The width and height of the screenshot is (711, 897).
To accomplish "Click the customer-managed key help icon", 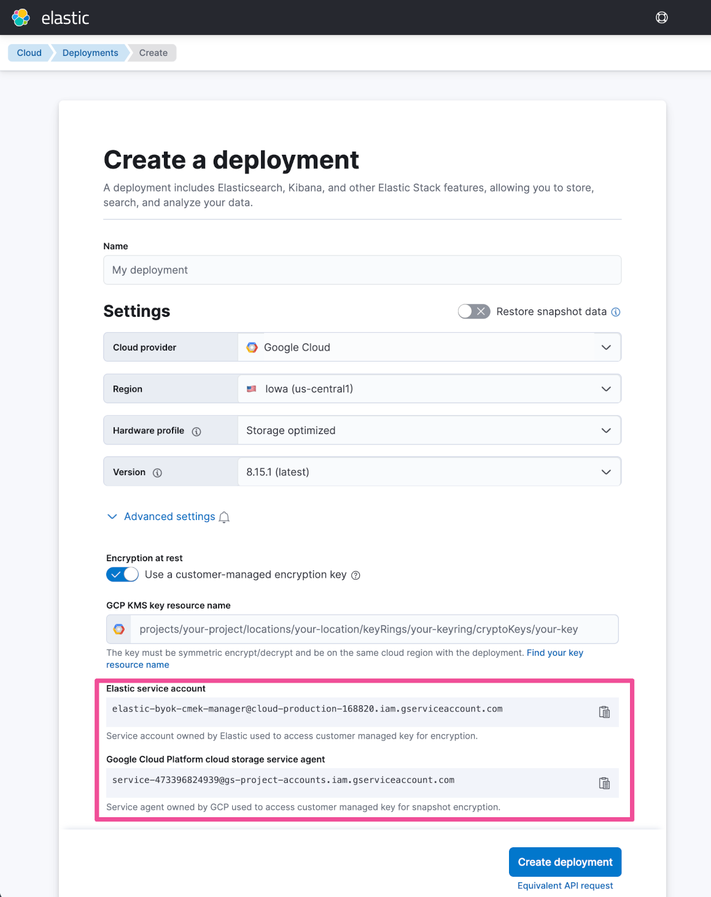I will (x=355, y=575).
